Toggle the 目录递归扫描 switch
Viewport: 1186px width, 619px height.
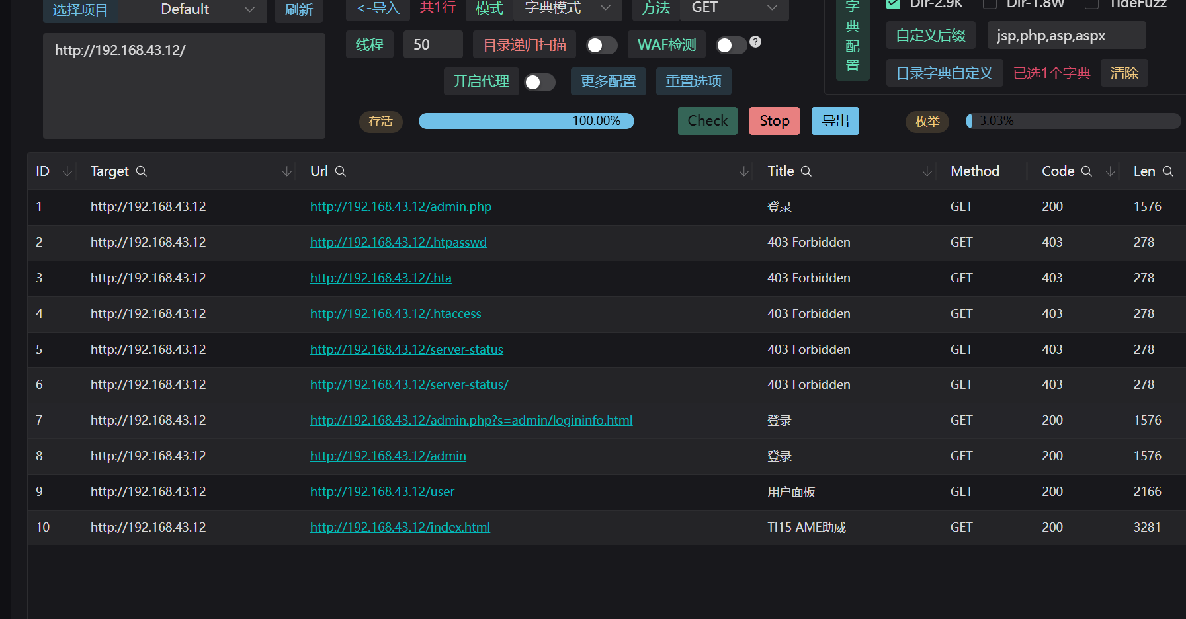tap(602, 45)
